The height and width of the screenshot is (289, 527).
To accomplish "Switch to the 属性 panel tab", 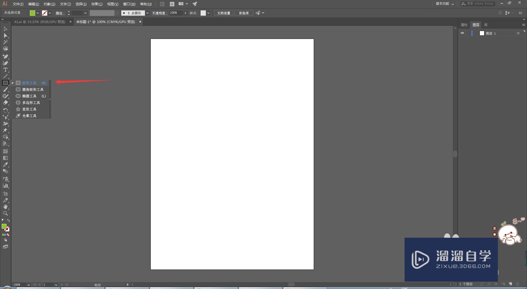I will (464, 25).
